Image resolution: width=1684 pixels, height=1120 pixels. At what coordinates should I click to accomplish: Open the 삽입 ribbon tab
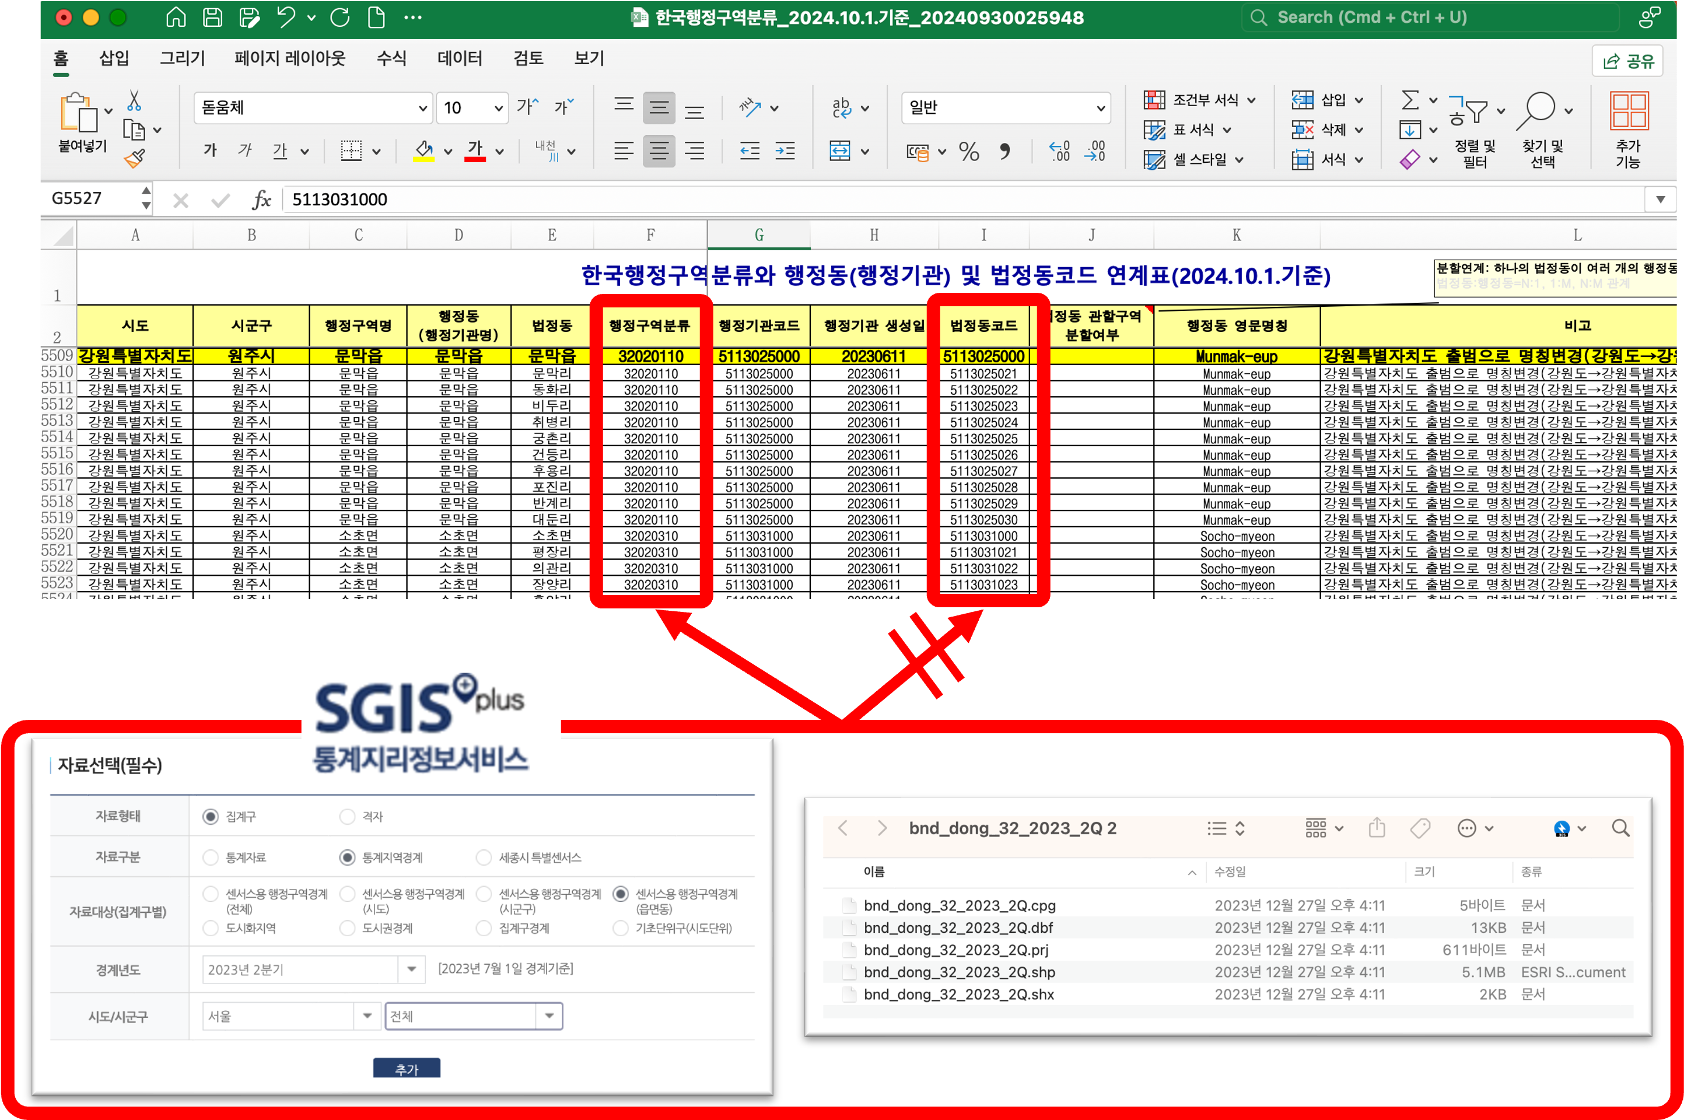114,58
